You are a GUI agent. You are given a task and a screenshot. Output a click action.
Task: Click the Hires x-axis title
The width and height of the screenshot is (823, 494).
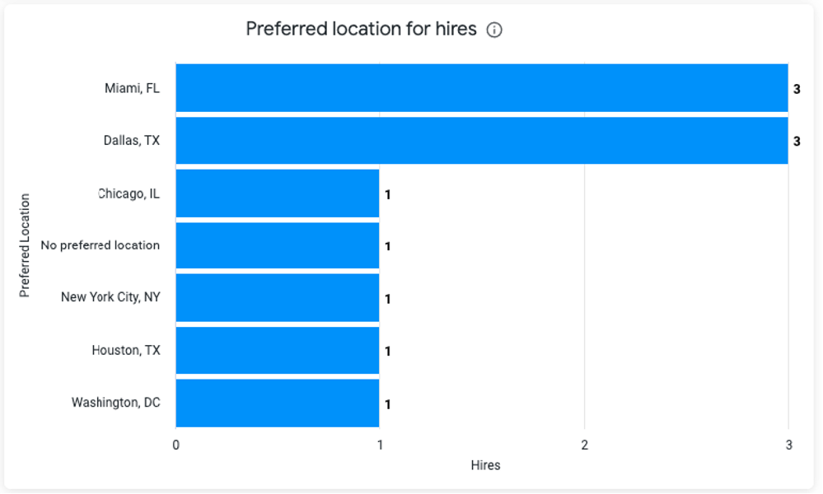pyautogui.click(x=485, y=465)
